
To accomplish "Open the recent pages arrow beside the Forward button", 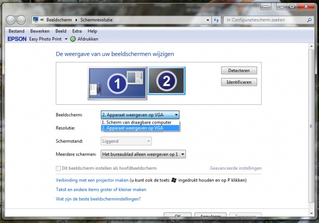I will pyautogui.click(x=28, y=20).
